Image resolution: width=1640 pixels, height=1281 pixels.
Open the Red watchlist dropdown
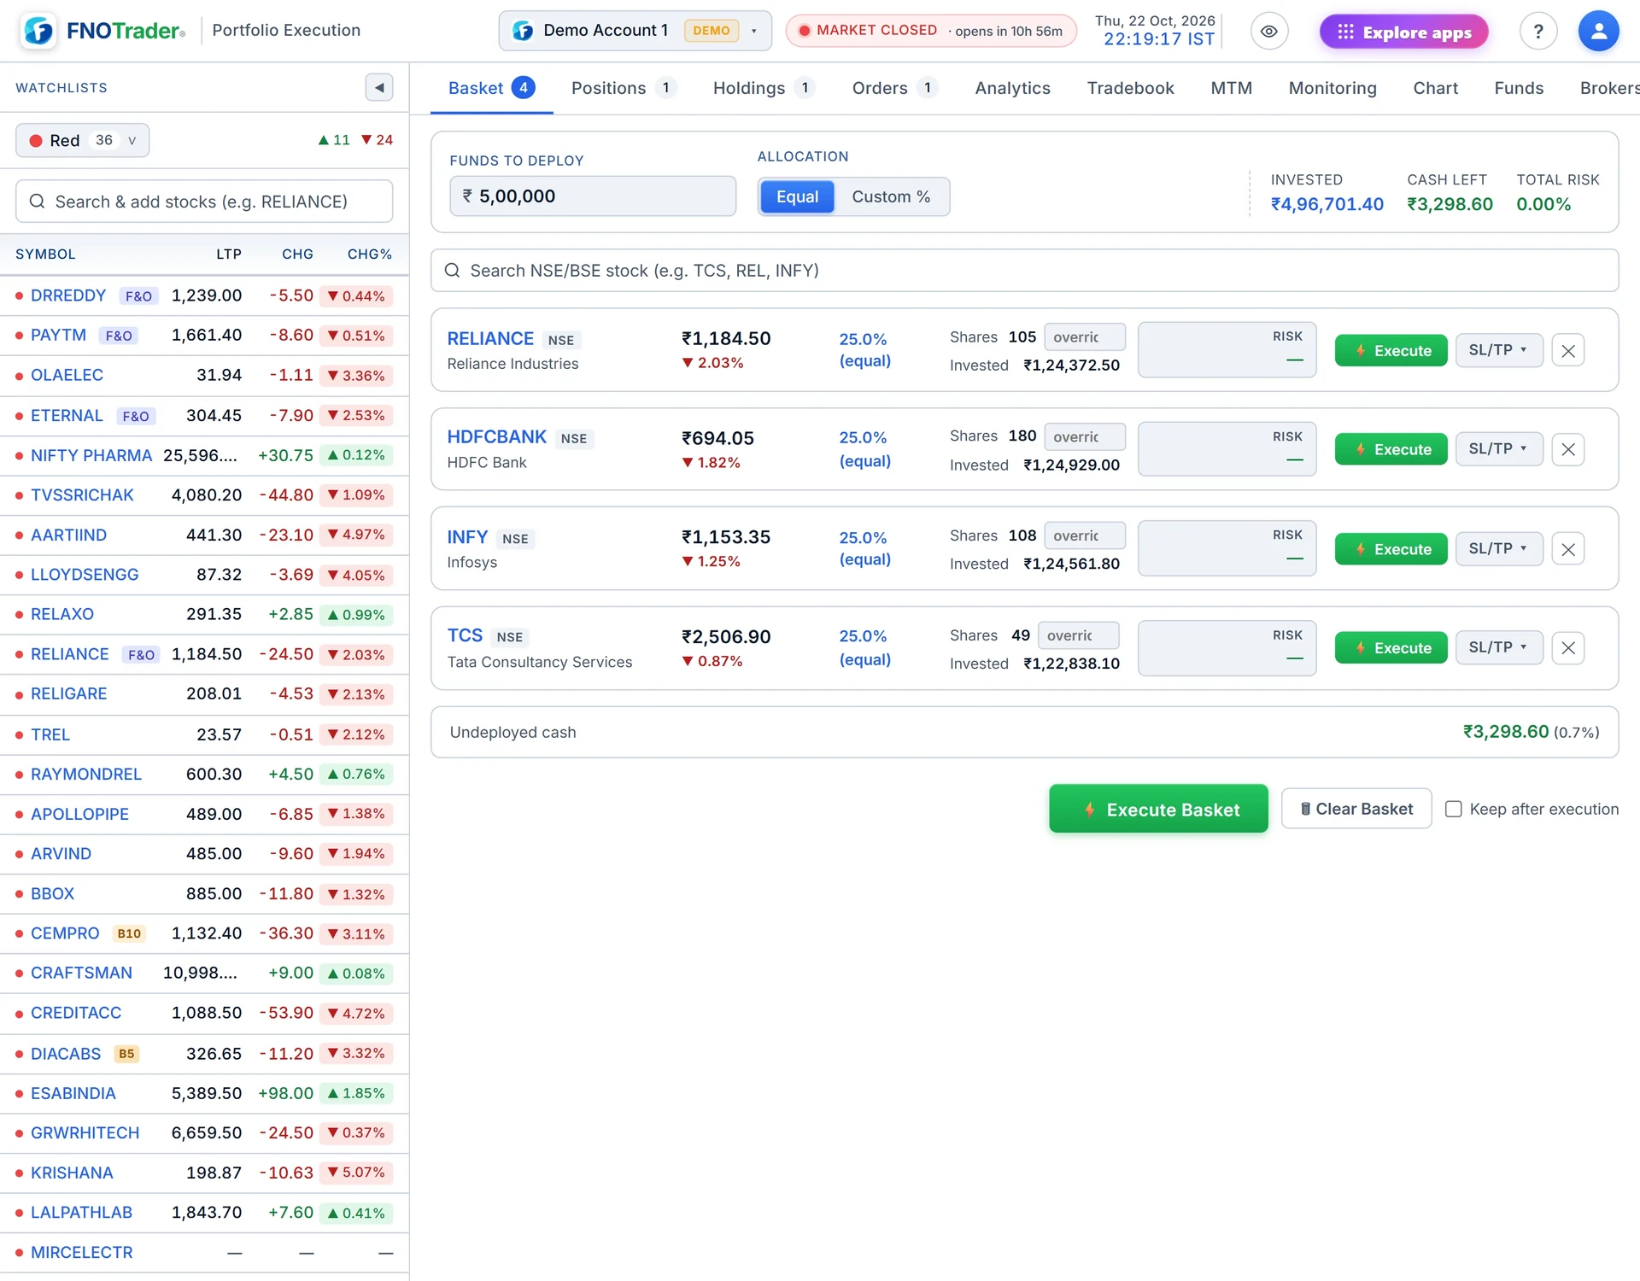[82, 140]
